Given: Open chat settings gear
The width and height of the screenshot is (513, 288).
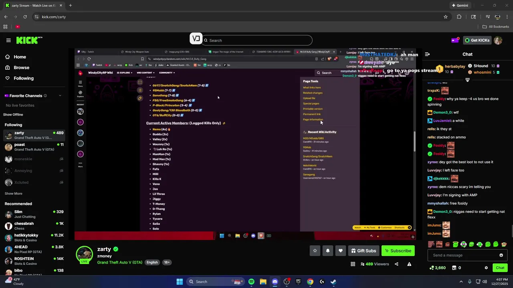Looking at the screenshot, I should (486, 268).
